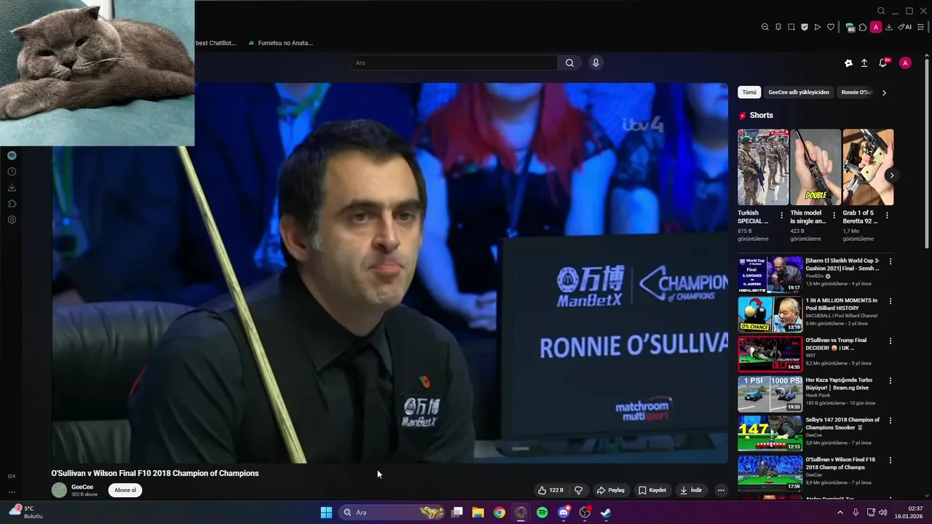Image resolution: width=932 pixels, height=524 pixels.
Task: Like the video showing 122 B
Action: click(x=550, y=491)
